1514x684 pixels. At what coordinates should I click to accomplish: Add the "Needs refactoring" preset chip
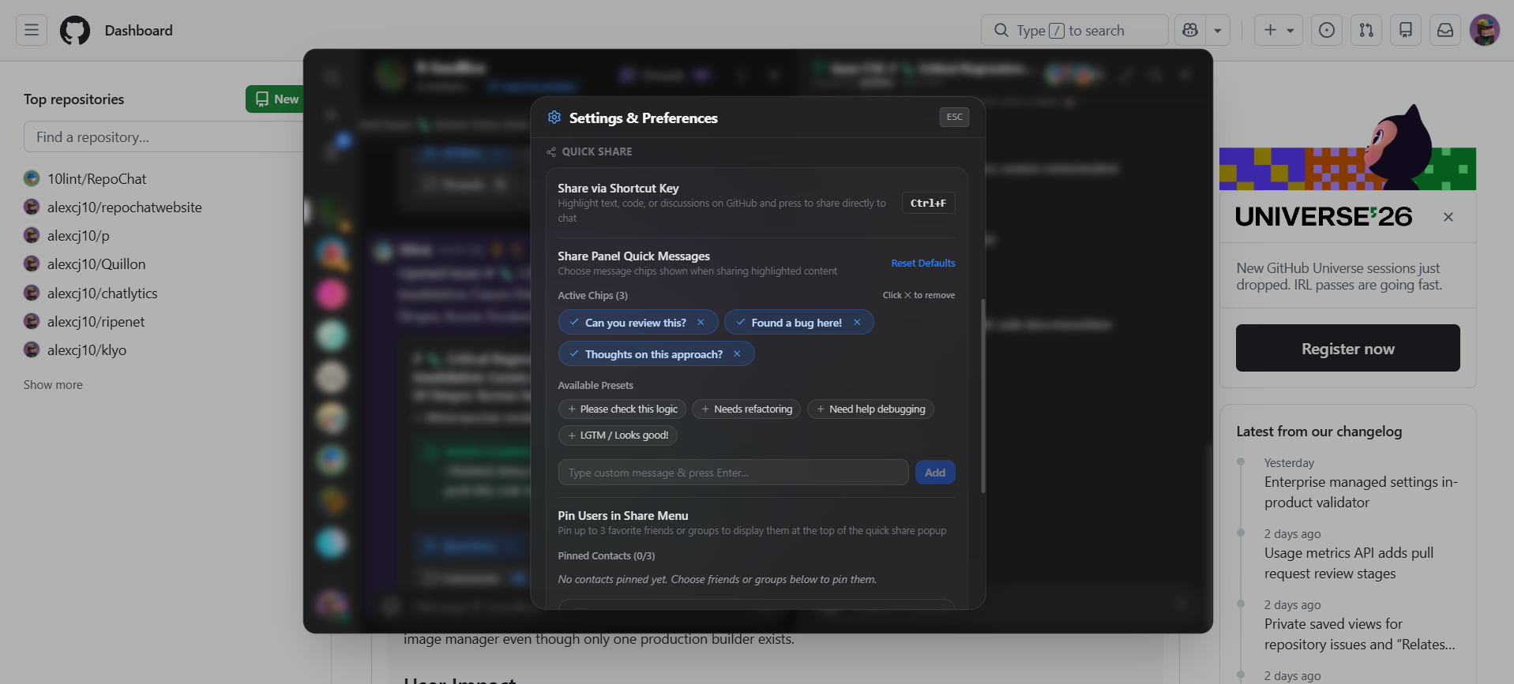point(746,409)
